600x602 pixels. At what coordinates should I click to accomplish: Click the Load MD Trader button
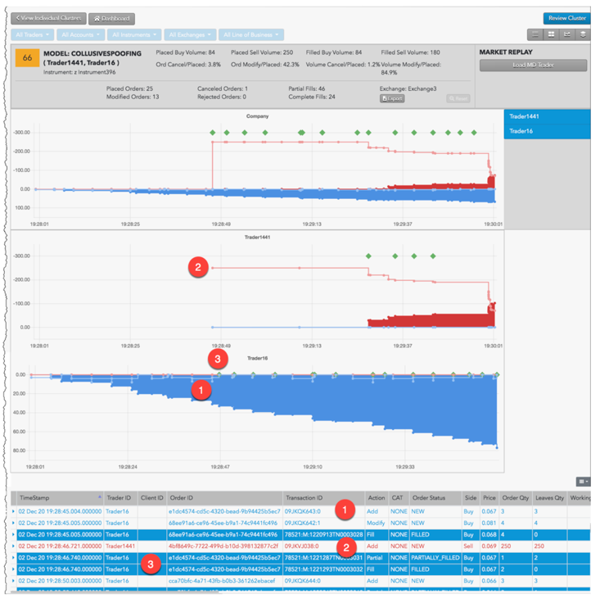pyautogui.click(x=533, y=65)
